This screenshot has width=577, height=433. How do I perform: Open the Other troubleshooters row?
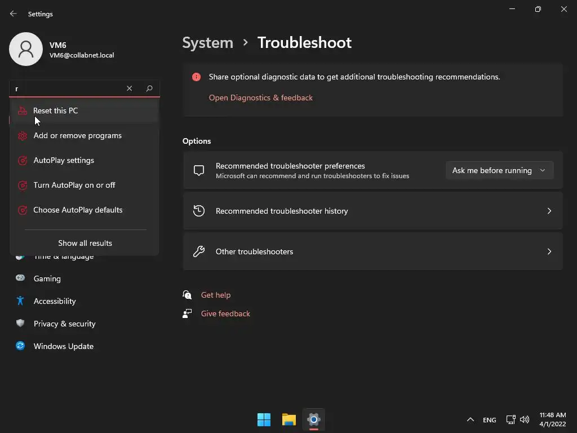click(x=373, y=251)
